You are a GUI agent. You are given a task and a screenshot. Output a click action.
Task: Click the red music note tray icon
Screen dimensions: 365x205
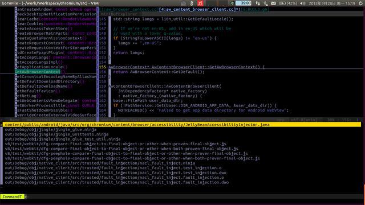click(x=200, y=3)
